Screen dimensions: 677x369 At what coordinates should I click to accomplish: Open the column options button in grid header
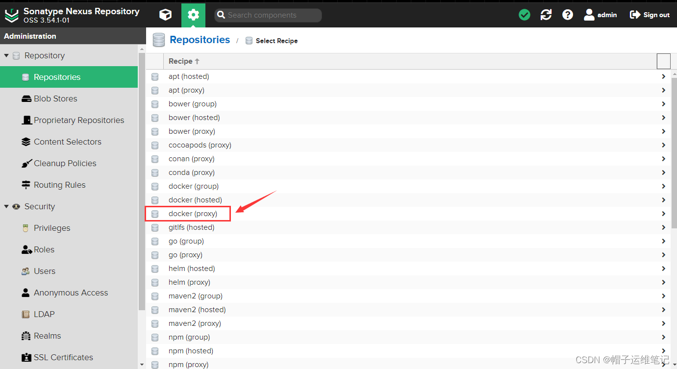point(663,61)
